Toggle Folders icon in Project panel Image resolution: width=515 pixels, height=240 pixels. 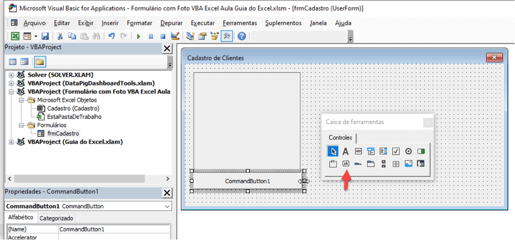click(x=40, y=61)
